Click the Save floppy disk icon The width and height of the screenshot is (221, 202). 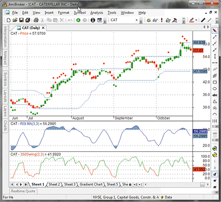(x=21, y=20)
